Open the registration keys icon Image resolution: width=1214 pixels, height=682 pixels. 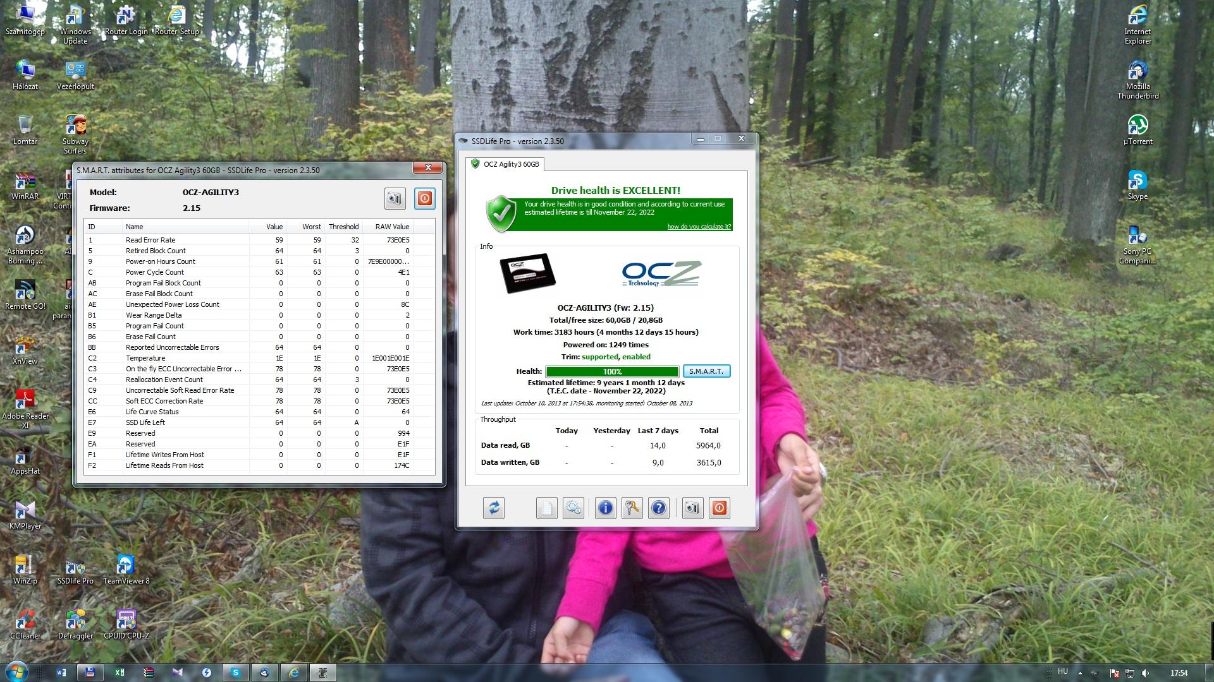click(632, 508)
